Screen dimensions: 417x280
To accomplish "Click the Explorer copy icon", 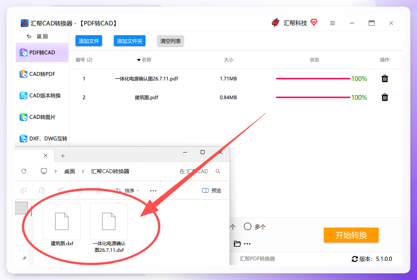I will coord(23,190).
